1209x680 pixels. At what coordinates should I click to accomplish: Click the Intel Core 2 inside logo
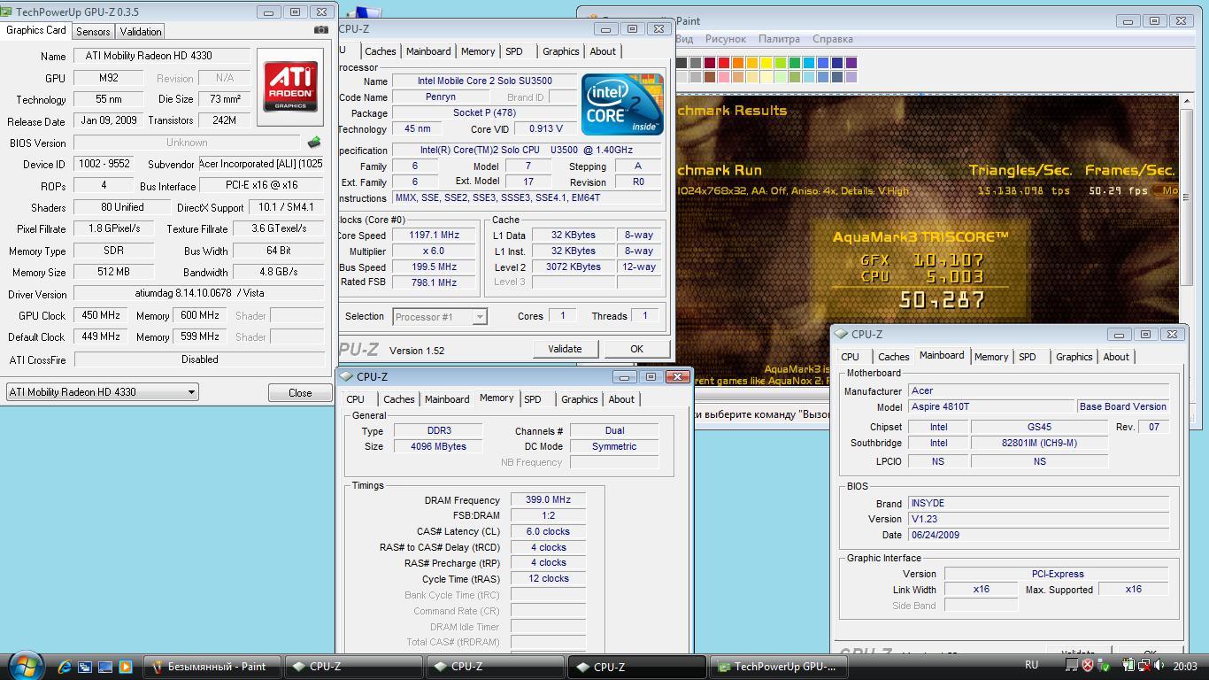pyautogui.click(x=622, y=103)
